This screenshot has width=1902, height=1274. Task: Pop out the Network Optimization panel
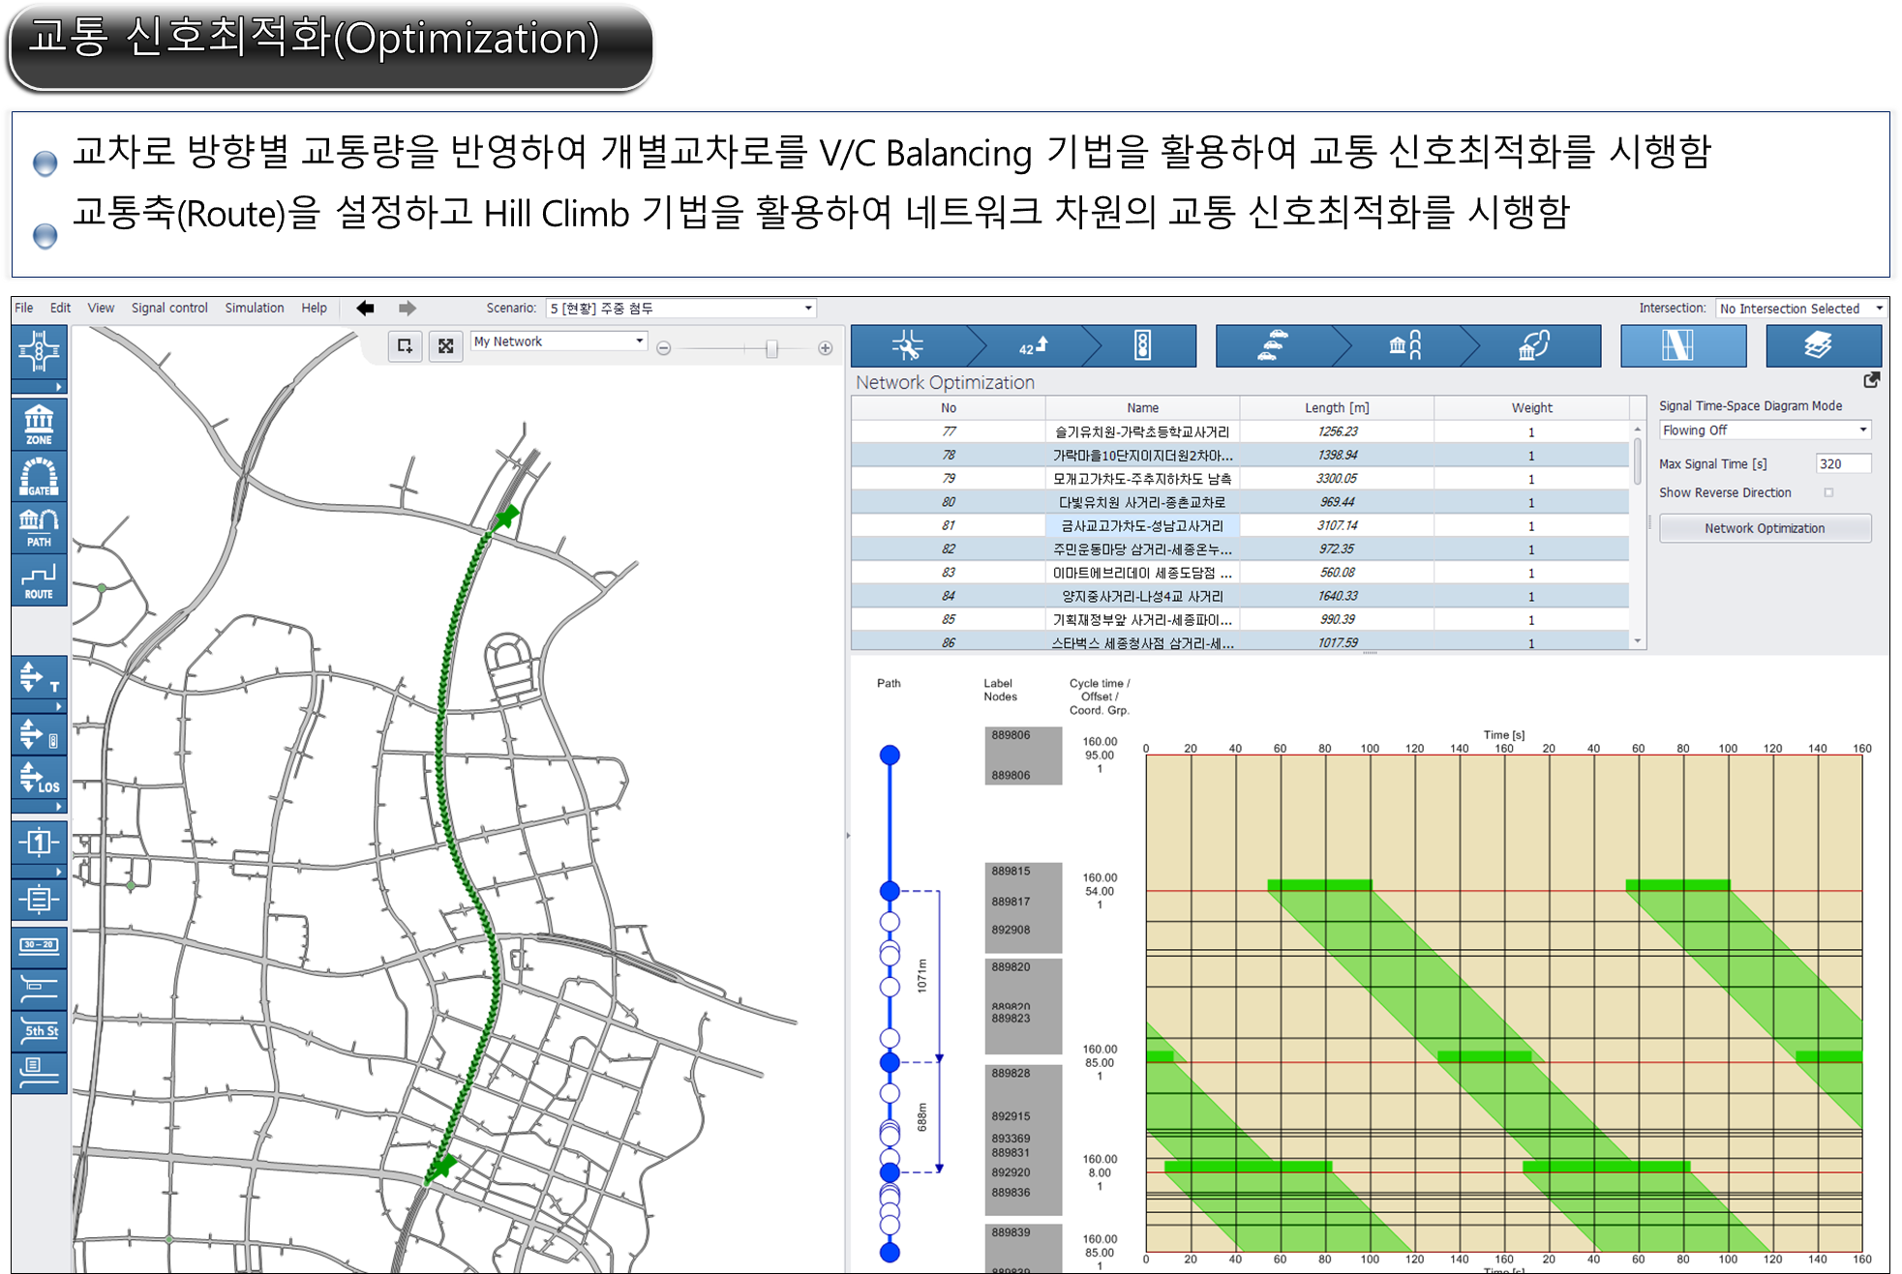(1871, 380)
